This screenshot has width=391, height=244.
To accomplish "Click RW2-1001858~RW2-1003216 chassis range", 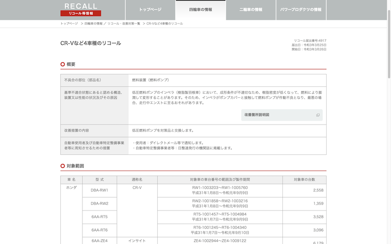I will pyautogui.click(x=220, y=201).
